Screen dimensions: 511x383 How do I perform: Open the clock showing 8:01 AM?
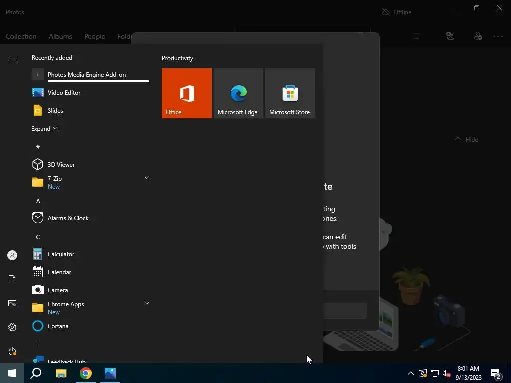coord(468,373)
